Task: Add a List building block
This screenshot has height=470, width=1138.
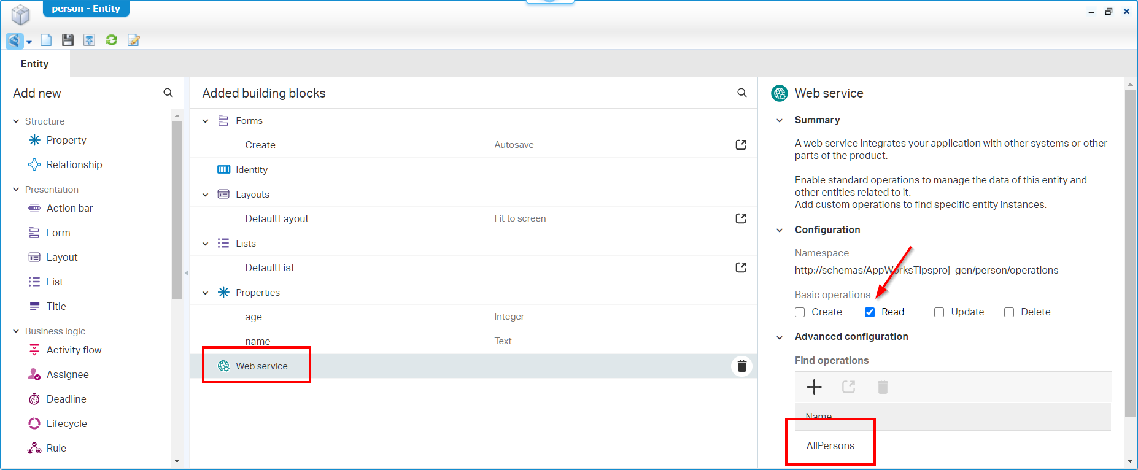Action: coord(55,282)
